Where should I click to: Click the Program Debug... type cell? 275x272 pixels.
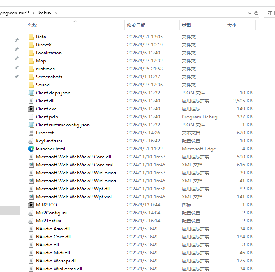(201, 117)
